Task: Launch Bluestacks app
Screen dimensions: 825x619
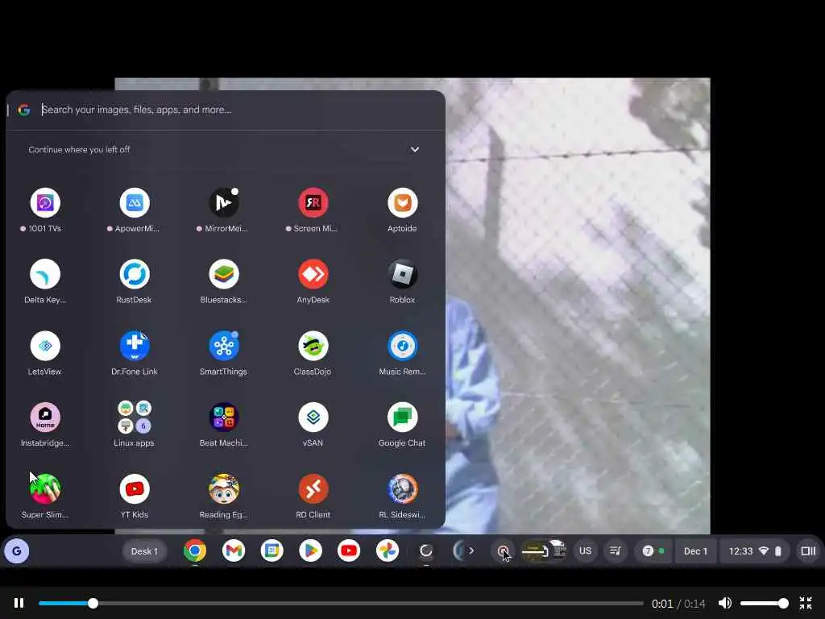Action: (224, 274)
